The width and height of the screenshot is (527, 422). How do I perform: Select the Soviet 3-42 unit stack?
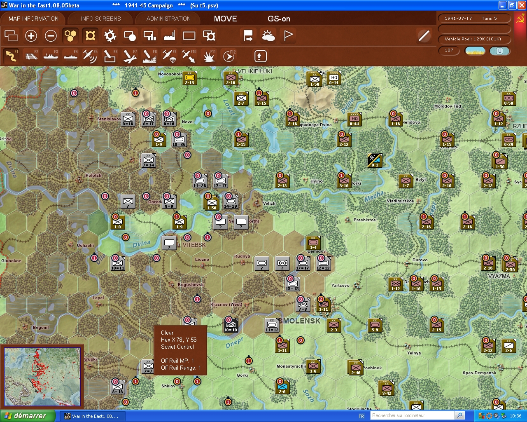[386, 388]
